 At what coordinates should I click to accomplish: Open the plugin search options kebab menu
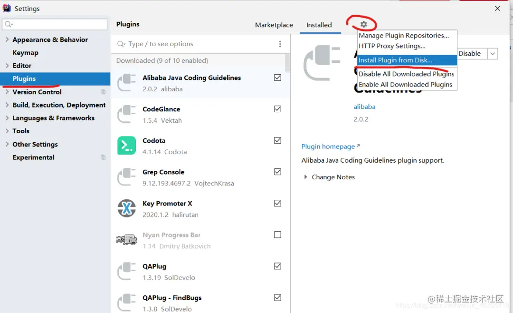click(x=280, y=44)
